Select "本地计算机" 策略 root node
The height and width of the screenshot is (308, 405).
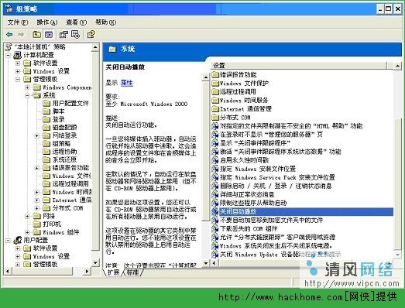[36, 46]
